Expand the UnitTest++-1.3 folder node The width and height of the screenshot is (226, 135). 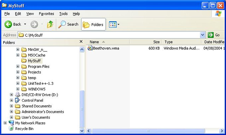[x=18, y=83]
